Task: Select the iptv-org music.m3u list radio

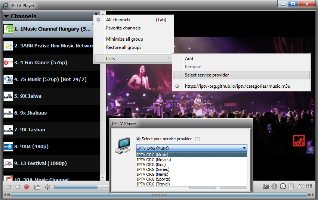Action: (177, 86)
